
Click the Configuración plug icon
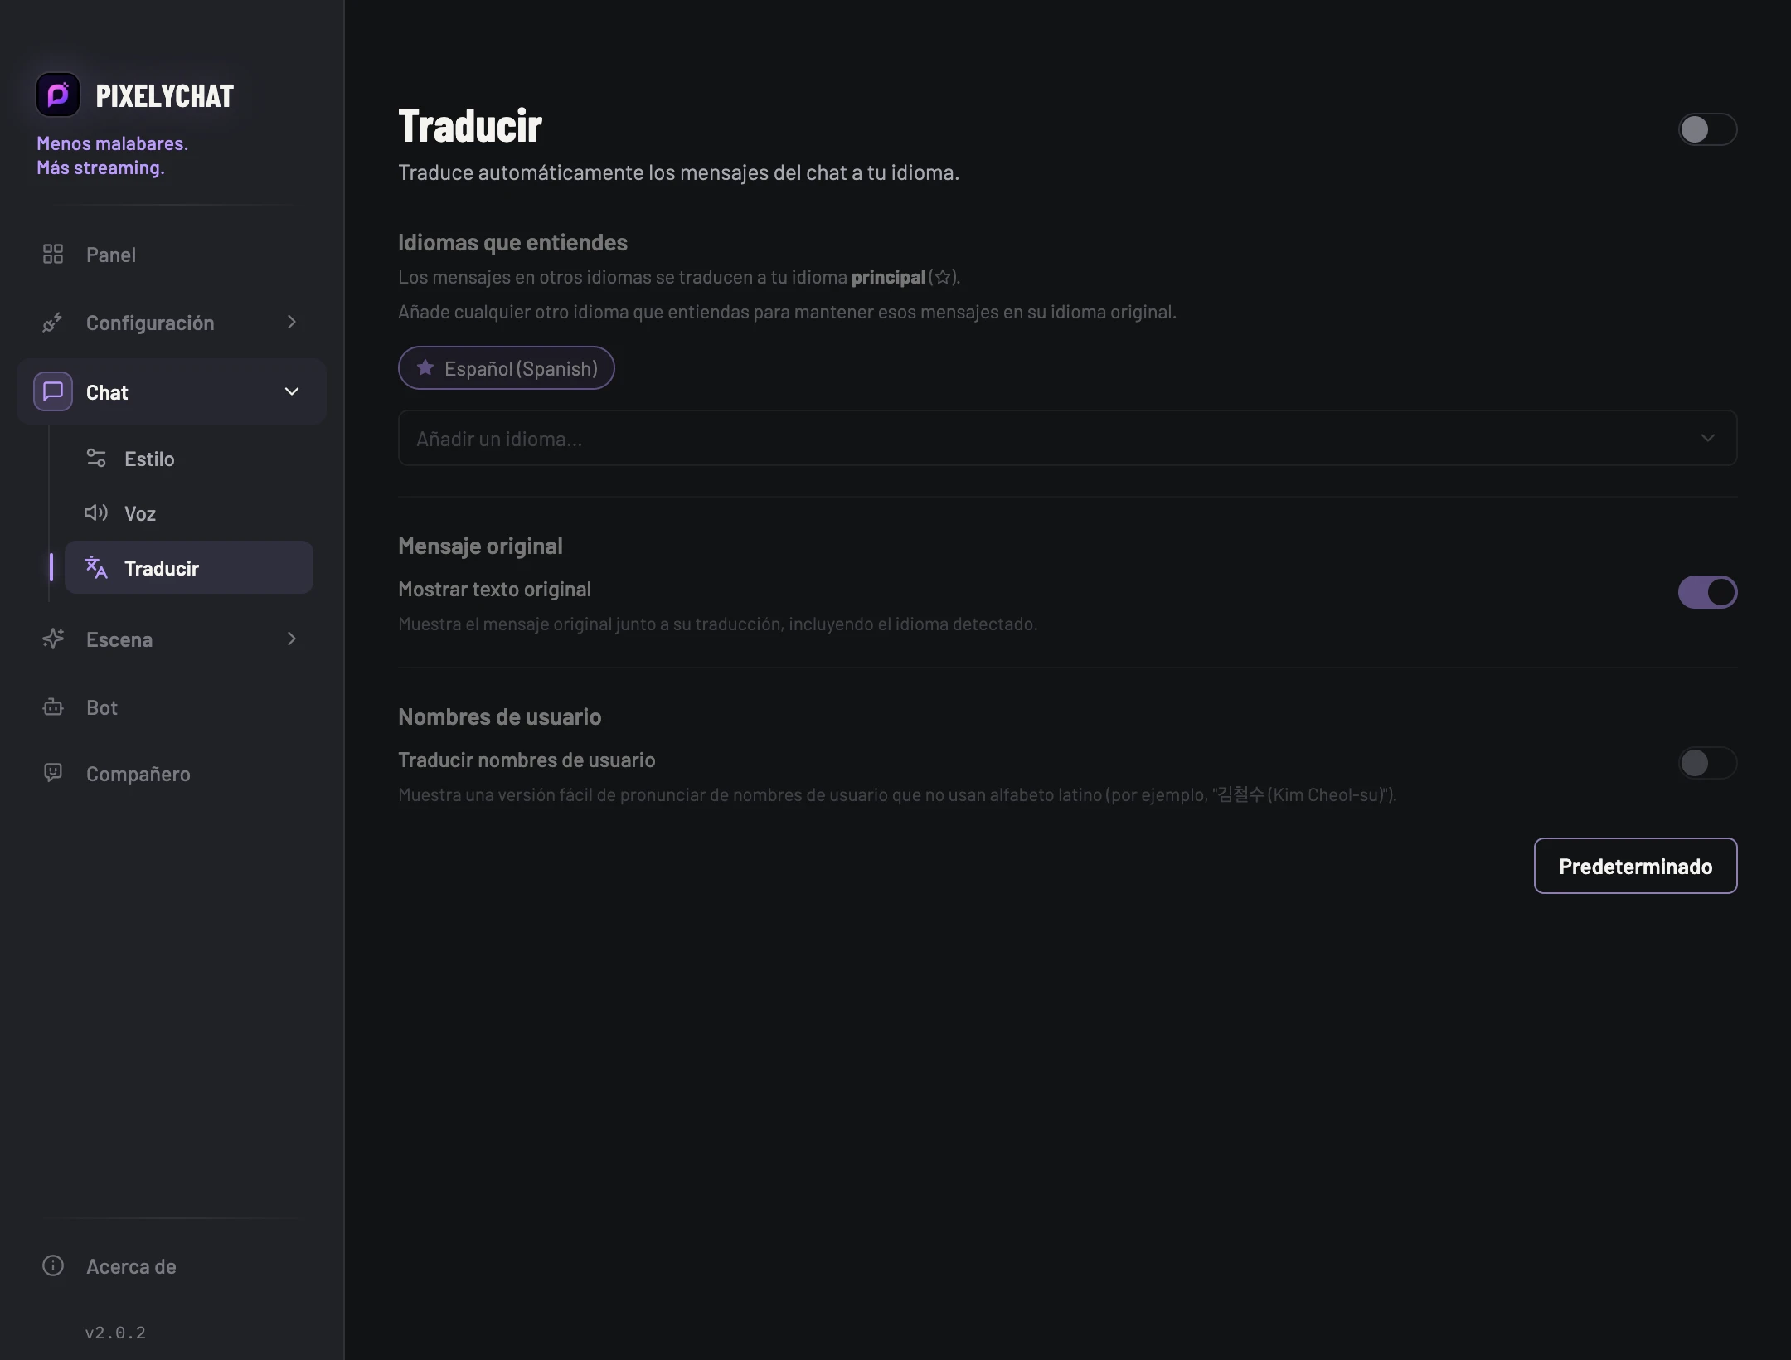pyautogui.click(x=52, y=323)
